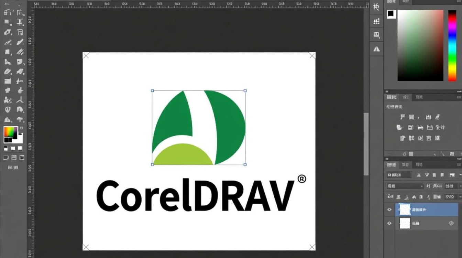Viewport: 462px width, 258px height.
Task: Click the round icon at the bottom layer's right end
Action: 451,223
